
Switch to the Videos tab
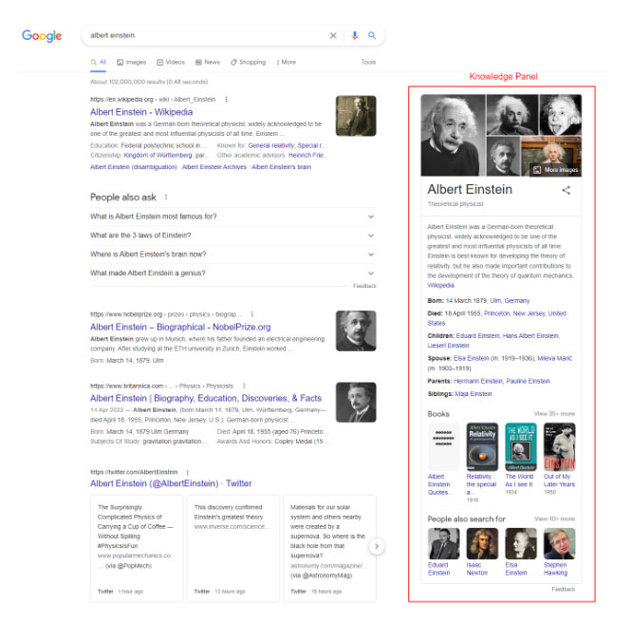point(171,62)
